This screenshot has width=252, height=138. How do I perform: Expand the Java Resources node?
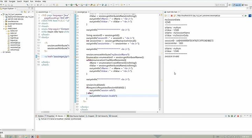[x=4, y=22]
